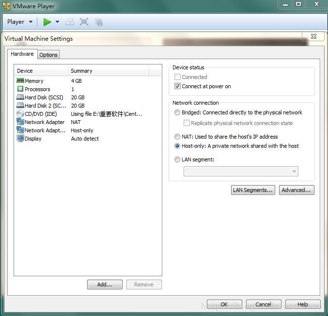Minimize the VMware Player window
This screenshot has width=328, height=316.
tap(285, 4)
